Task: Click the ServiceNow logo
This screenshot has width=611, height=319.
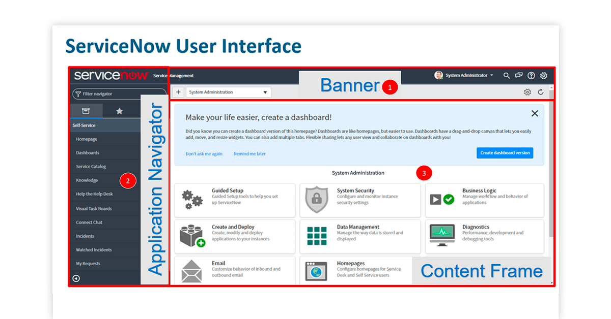Action: tap(111, 75)
